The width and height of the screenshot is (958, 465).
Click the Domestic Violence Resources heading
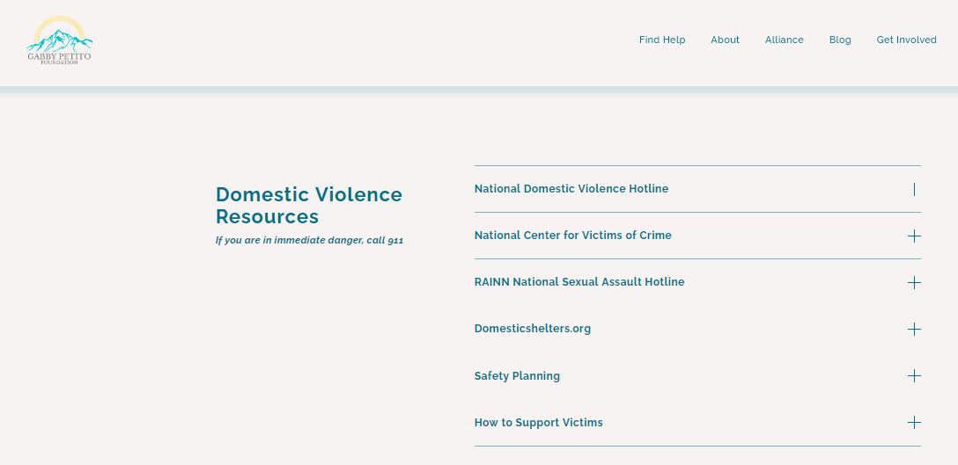click(308, 205)
